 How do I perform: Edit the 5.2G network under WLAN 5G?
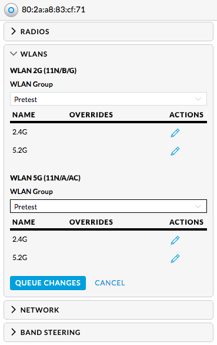[175, 258]
